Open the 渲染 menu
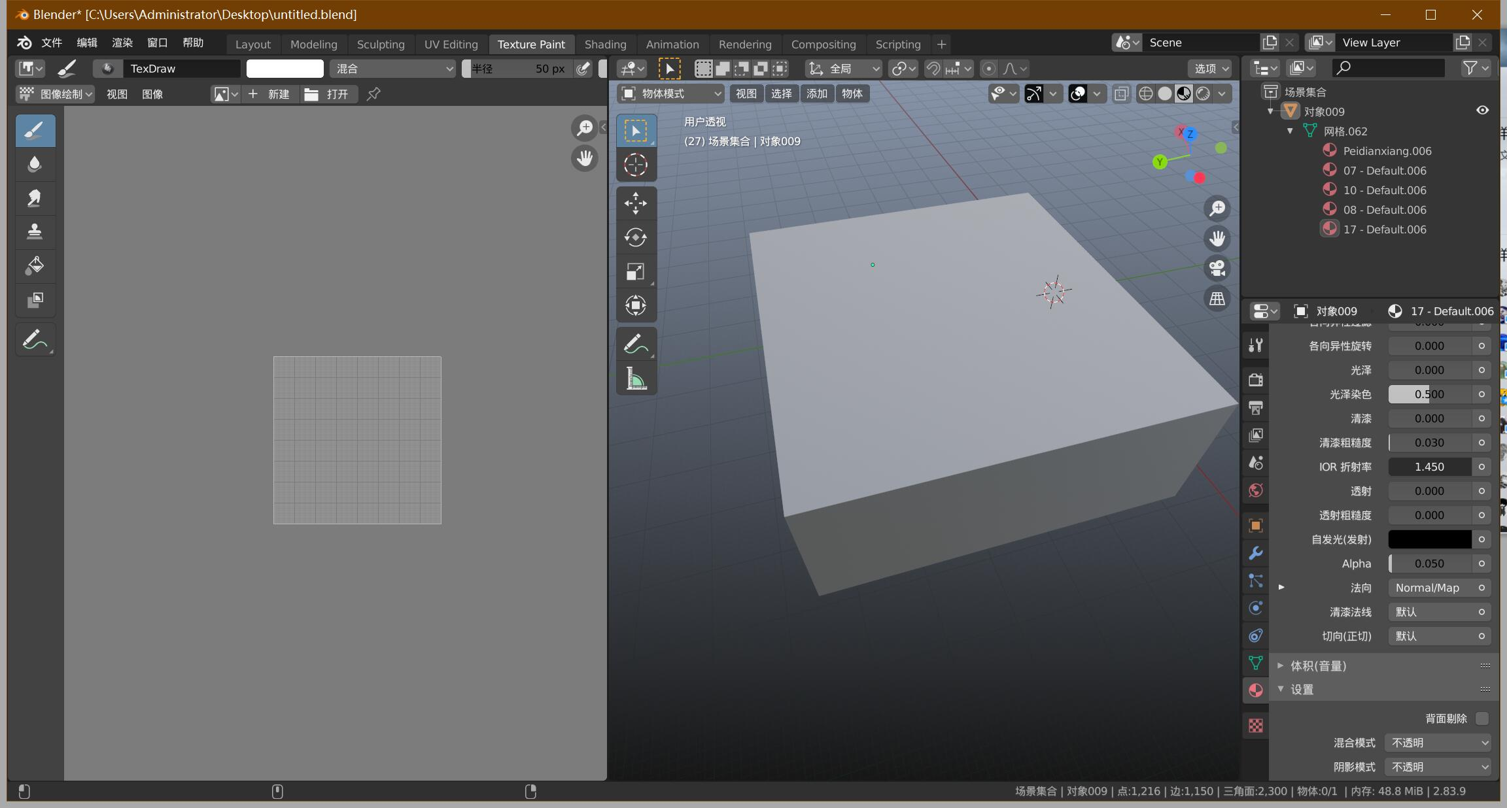Image resolution: width=1507 pixels, height=808 pixels. pyautogui.click(x=122, y=42)
